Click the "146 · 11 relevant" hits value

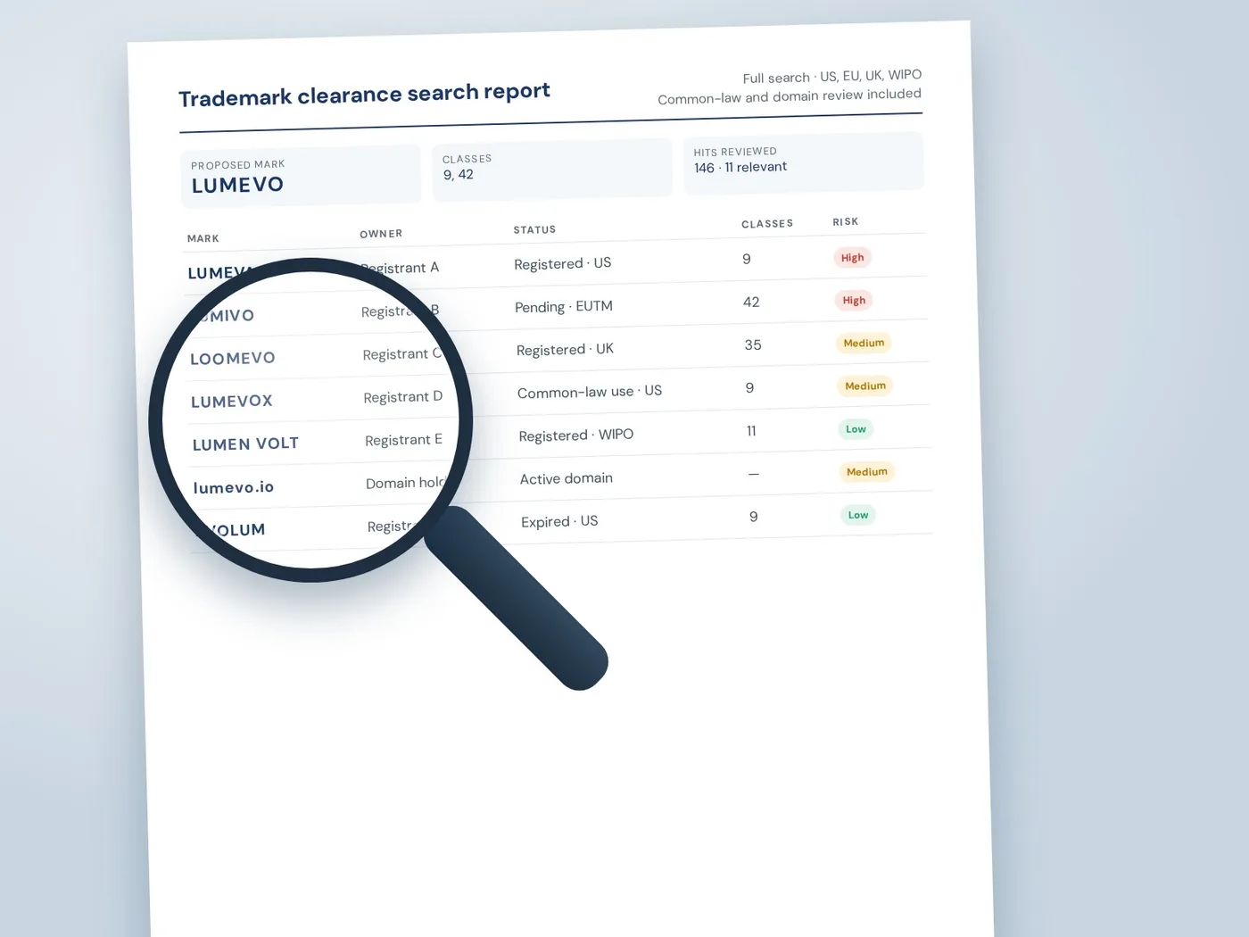click(740, 167)
